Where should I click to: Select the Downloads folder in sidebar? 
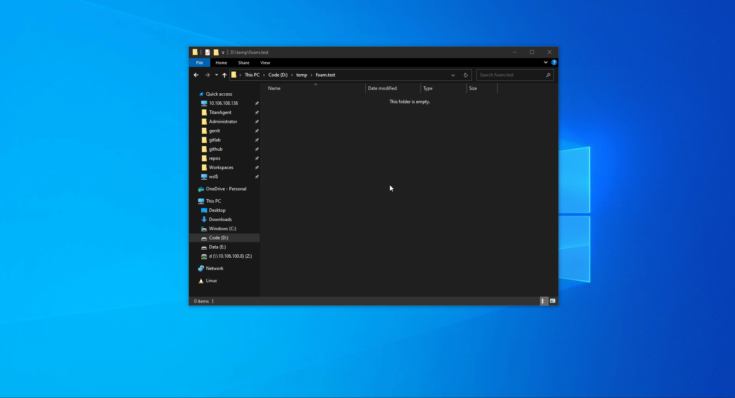[220, 219]
